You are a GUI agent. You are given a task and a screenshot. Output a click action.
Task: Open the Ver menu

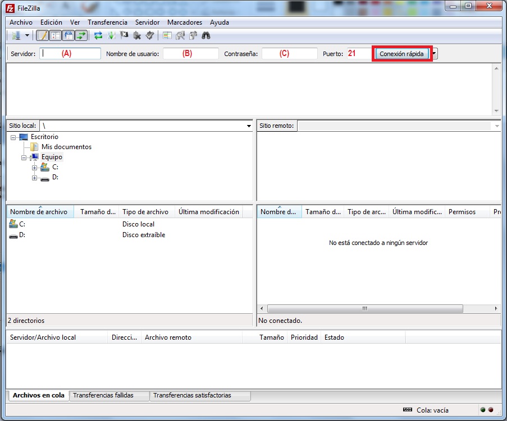[x=75, y=22]
